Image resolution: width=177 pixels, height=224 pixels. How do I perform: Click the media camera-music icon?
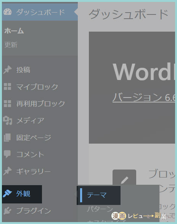point(8,120)
